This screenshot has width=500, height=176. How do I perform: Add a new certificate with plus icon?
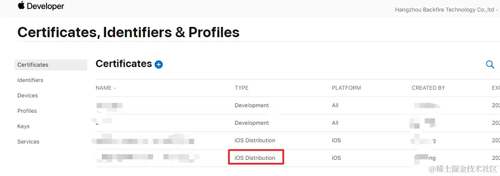159,65
